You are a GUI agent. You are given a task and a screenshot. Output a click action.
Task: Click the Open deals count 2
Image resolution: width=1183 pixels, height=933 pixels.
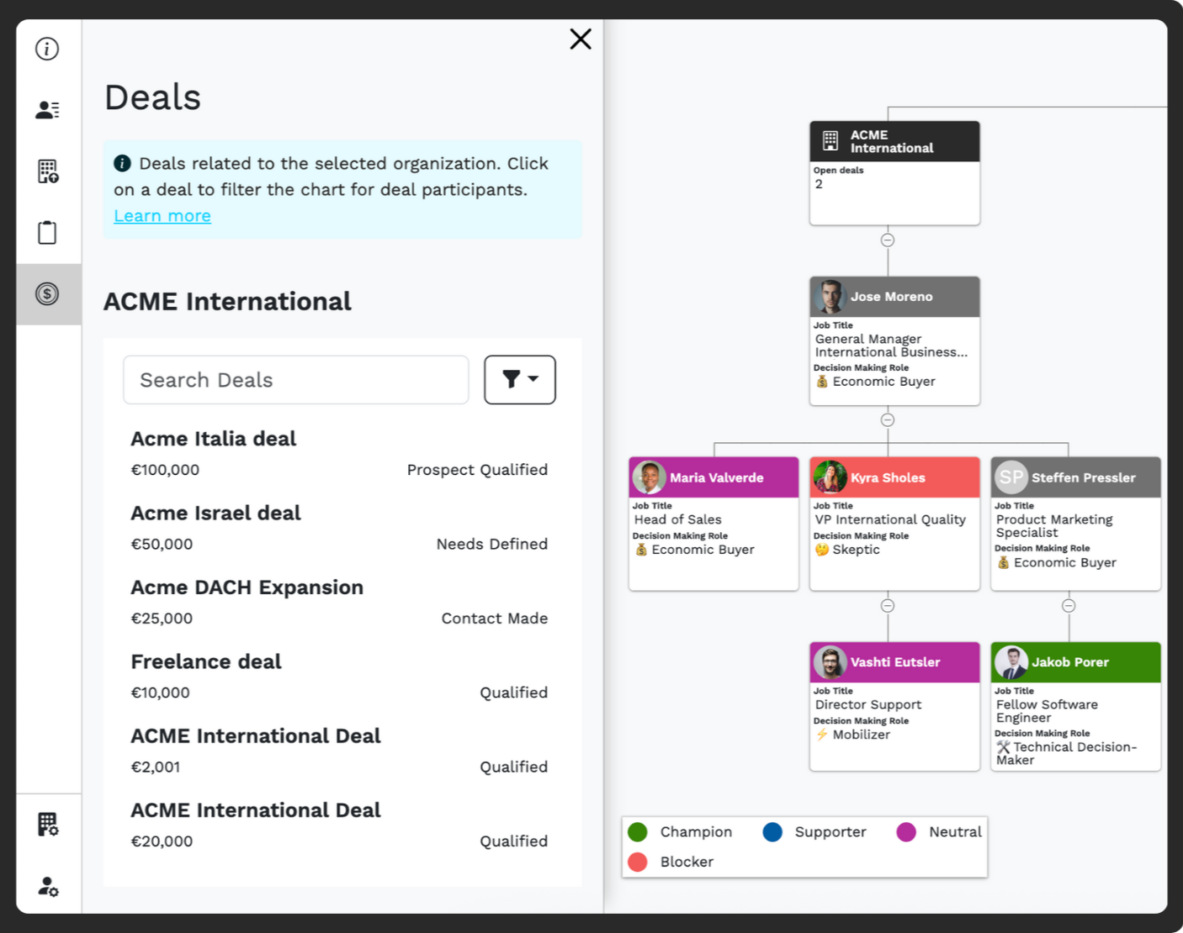[x=819, y=184]
